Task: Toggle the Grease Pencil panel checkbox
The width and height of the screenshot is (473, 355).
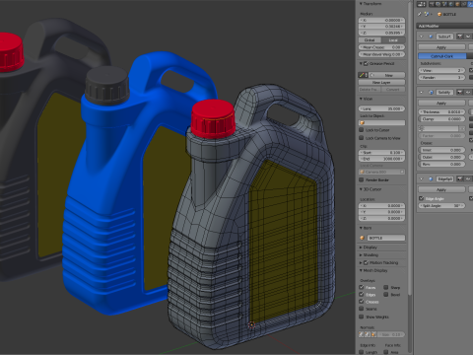Action: [366, 63]
